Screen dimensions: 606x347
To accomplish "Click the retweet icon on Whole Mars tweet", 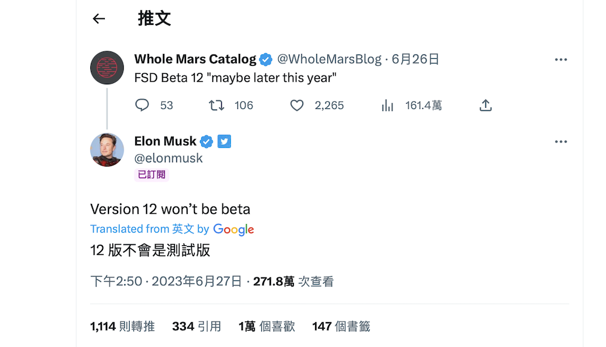I will point(216,105).
